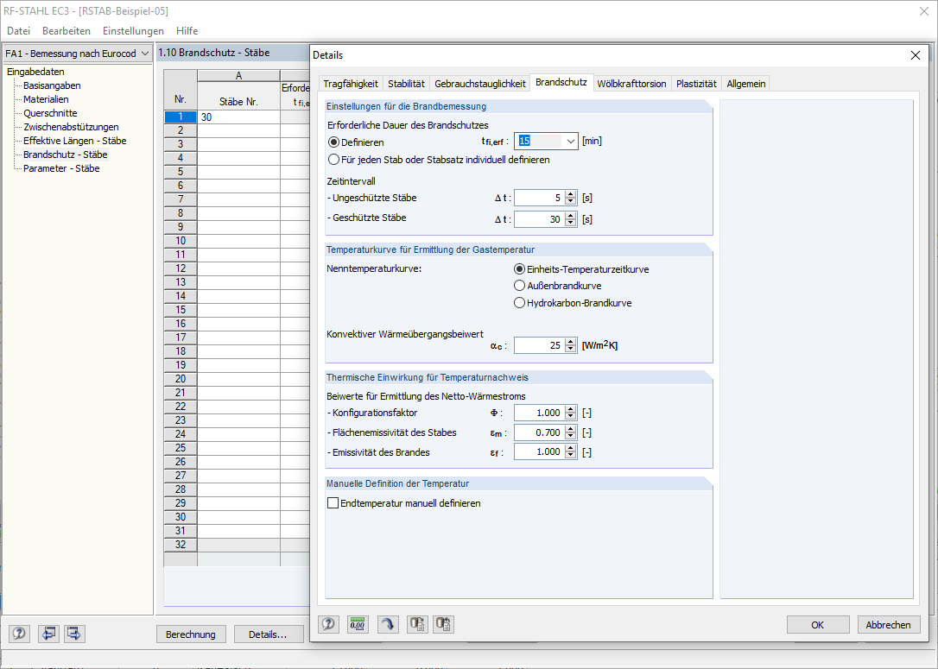Click the Geschützte Stäbe Δt input field
938x669 pixels.
click(540, 219)
